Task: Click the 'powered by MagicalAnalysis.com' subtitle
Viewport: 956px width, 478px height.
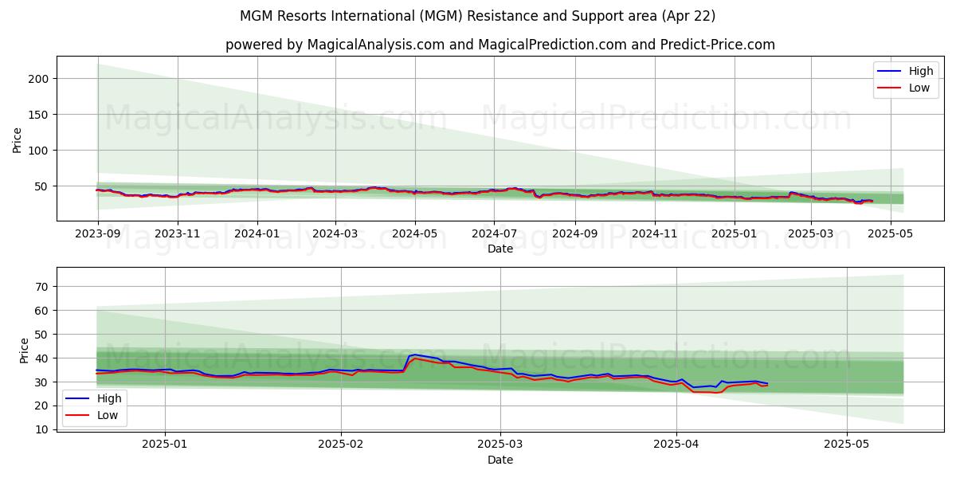Action: (500, 45)
